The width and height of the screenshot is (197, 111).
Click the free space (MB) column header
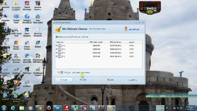click(115, 42)
